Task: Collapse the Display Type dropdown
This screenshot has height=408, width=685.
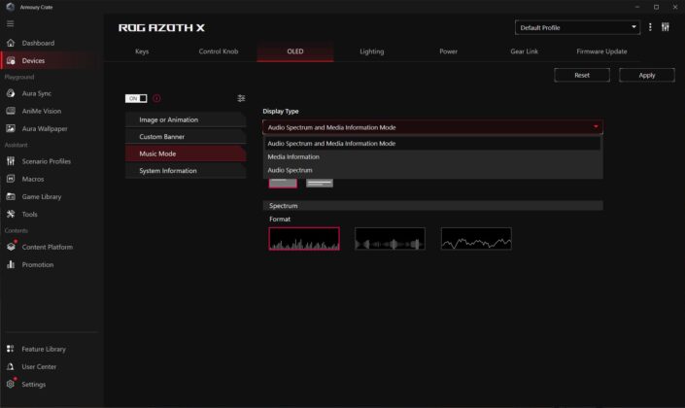Action: (x=432, y=127)
